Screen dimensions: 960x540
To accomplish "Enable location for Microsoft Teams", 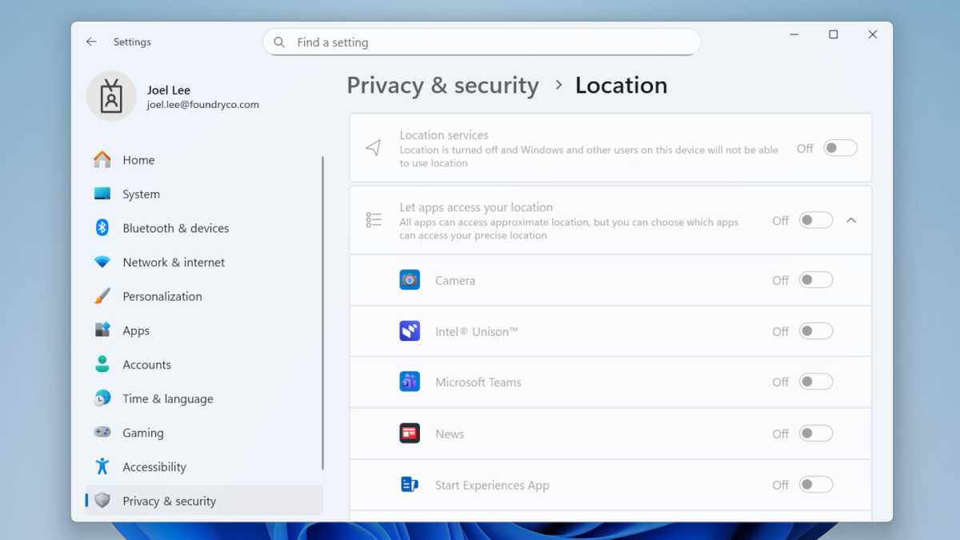I will (x=816, y=382).
